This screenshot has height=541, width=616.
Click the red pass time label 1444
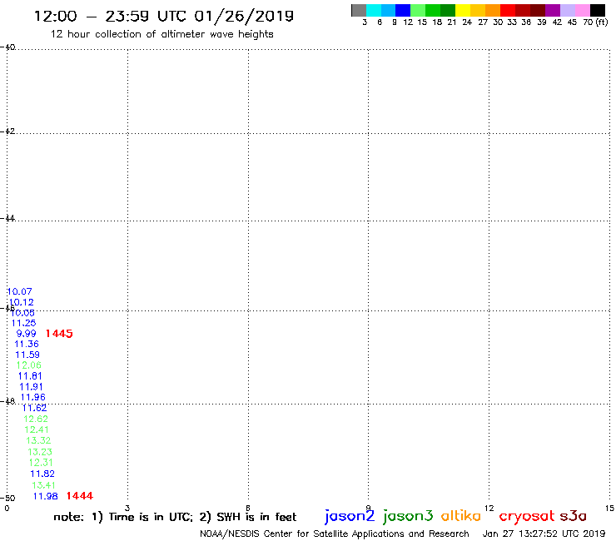pos(80,496)
